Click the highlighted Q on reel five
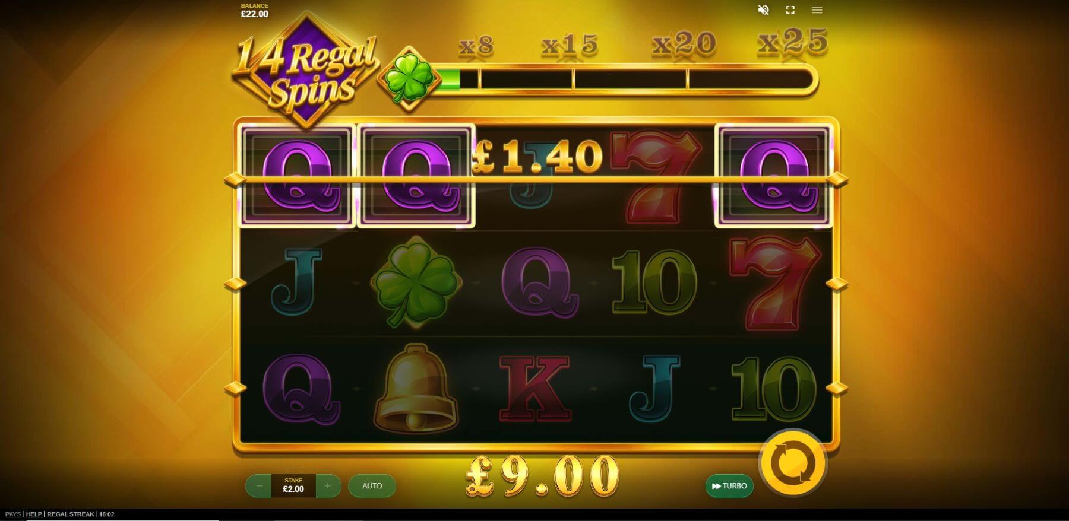This screenshot has width=1069, height=521. tap(774, 176)
